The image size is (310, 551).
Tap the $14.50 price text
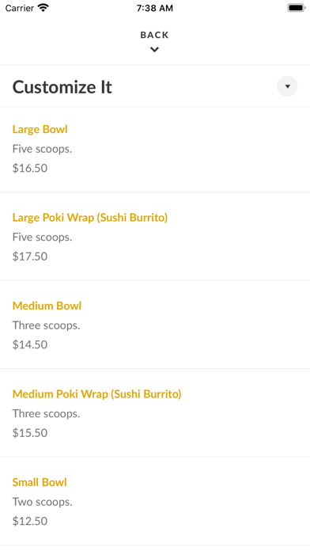point(30,344)
